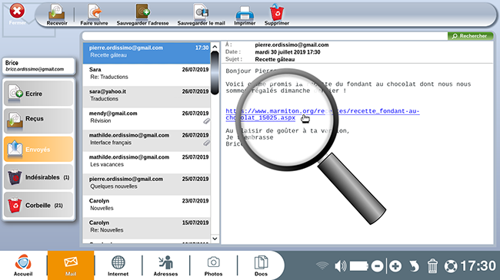The image size is (500, 280).
Task: Click the attachment paperclip on Révision email
Action: tap(207, 121)
